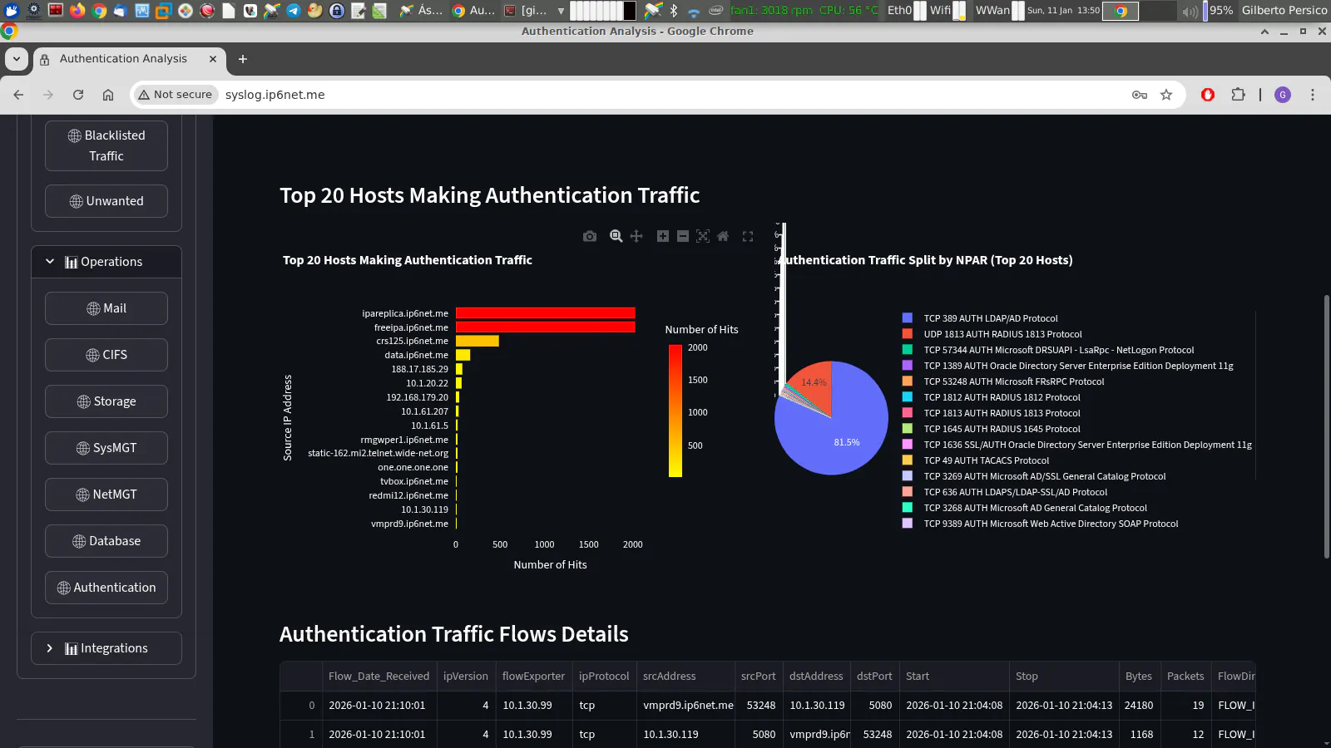Open the Authentication operations page
The height and width of the screenshot is (748, 1331).
106,588
